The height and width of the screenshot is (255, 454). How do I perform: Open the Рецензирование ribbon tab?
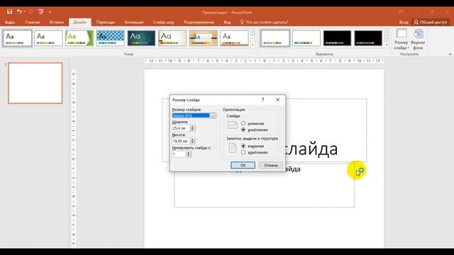[199, 22]
